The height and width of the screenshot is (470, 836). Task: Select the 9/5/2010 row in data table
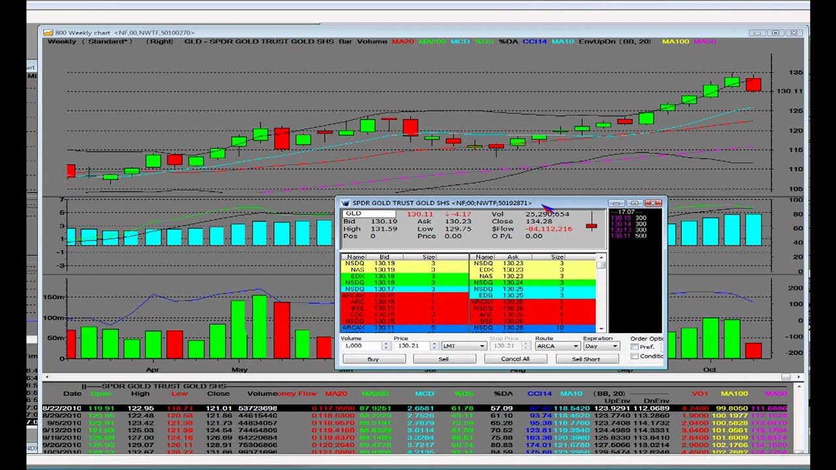(415, 424)
